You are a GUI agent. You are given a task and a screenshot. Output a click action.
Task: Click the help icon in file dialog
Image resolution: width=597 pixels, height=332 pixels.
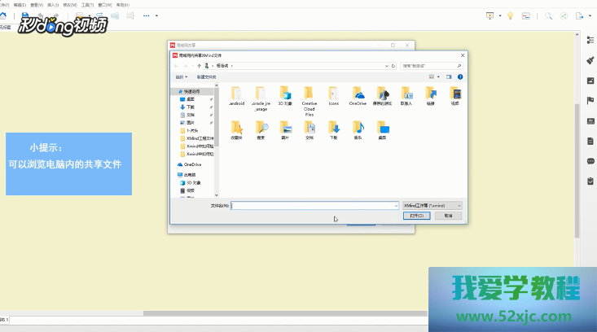coord(459,76)
